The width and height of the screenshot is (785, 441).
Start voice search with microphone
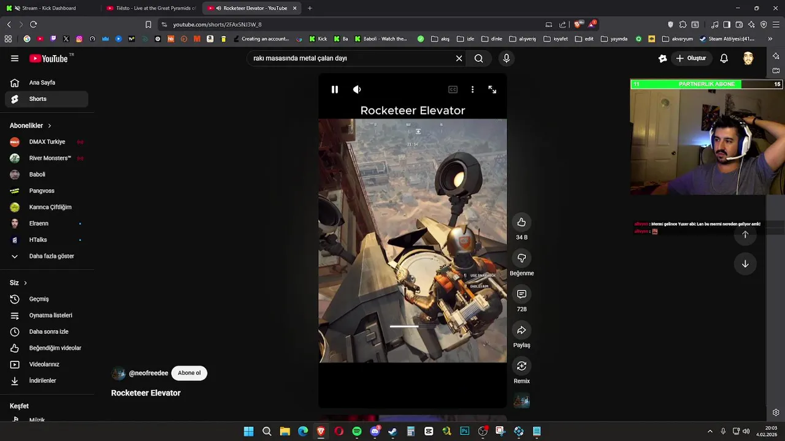[x=506, y=58]
